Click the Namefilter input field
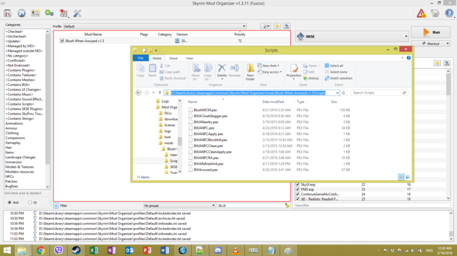The image size is (457, 256). coord(372,206)
